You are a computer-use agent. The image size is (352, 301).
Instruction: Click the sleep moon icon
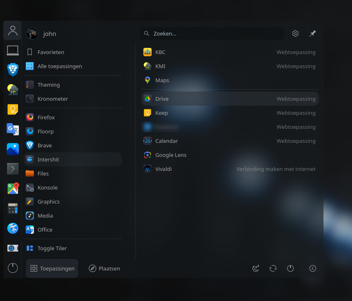256,268
